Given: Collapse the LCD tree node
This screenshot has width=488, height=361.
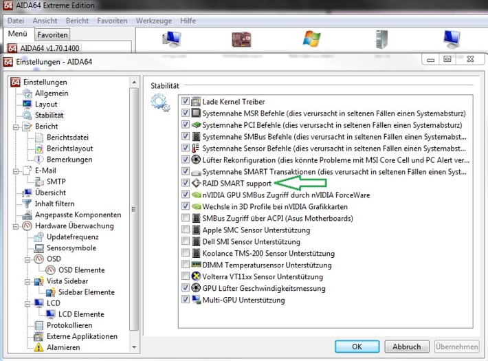Looking at the screenshot, I should pos(27,304).
